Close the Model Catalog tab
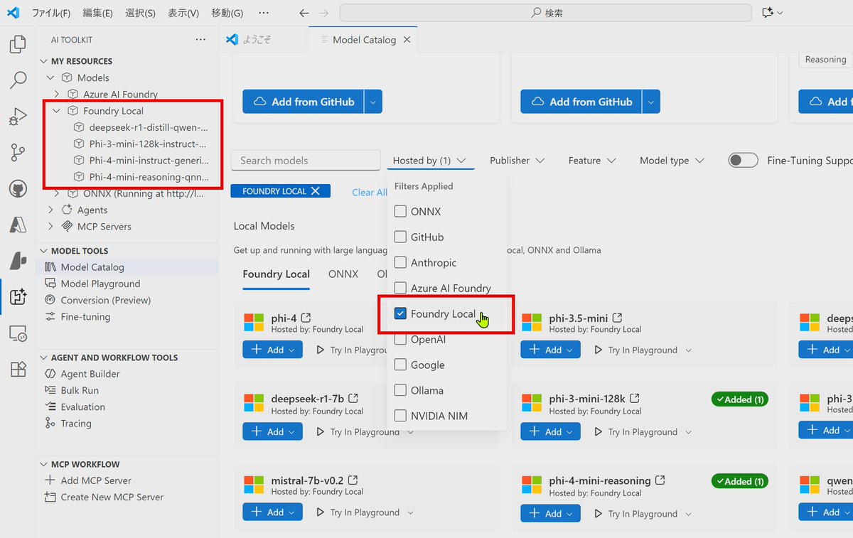853x538 pixels. click(407, 40)
